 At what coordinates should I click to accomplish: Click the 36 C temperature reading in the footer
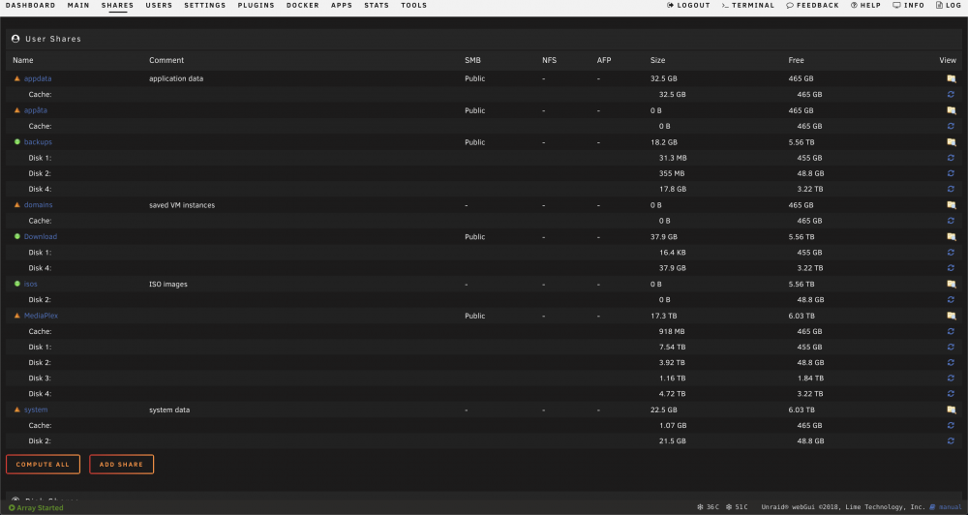point(709,507)
